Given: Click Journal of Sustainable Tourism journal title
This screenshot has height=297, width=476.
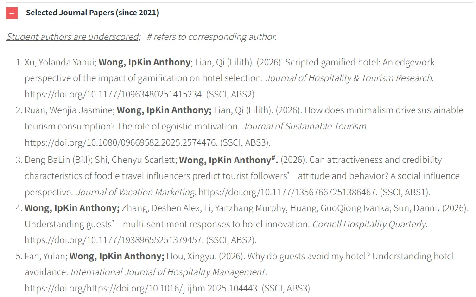Looking at the screenshot, I should pyautogui.click(x=305, y=126).
